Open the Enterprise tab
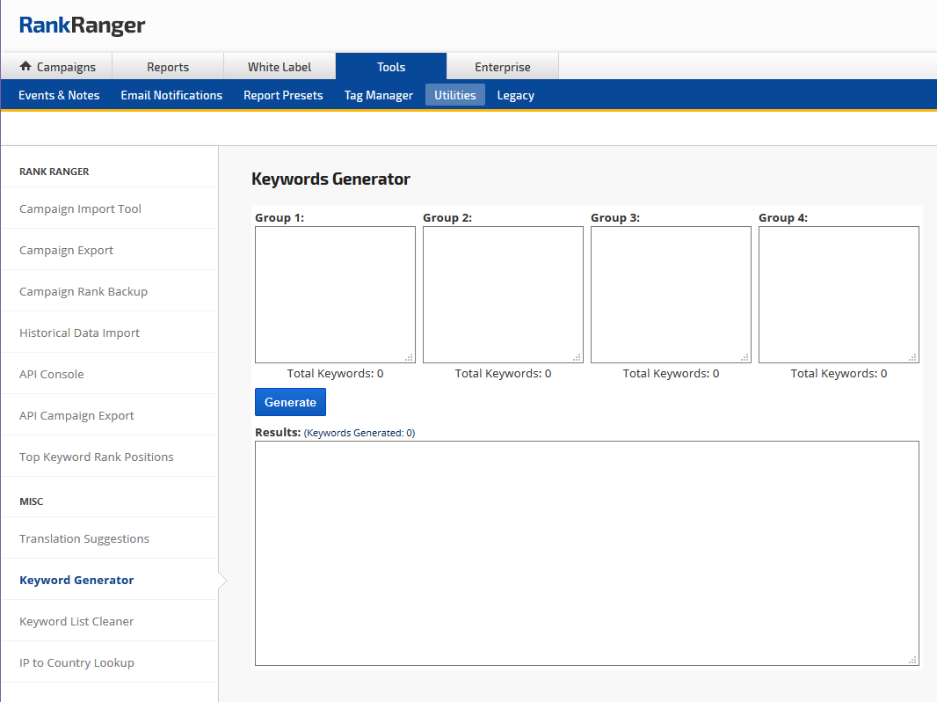Viewport: 937px width, 702px height. [x=503, y=67]
